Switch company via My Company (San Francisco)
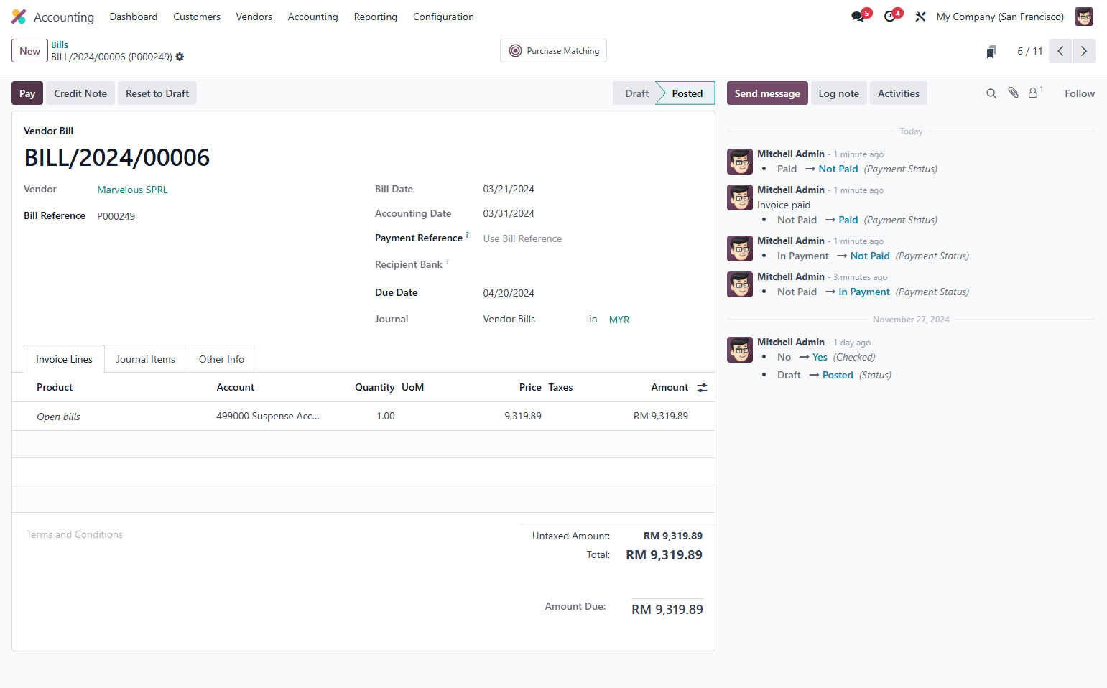Screen dimensions: 1107x688 tap(1000, 17)
